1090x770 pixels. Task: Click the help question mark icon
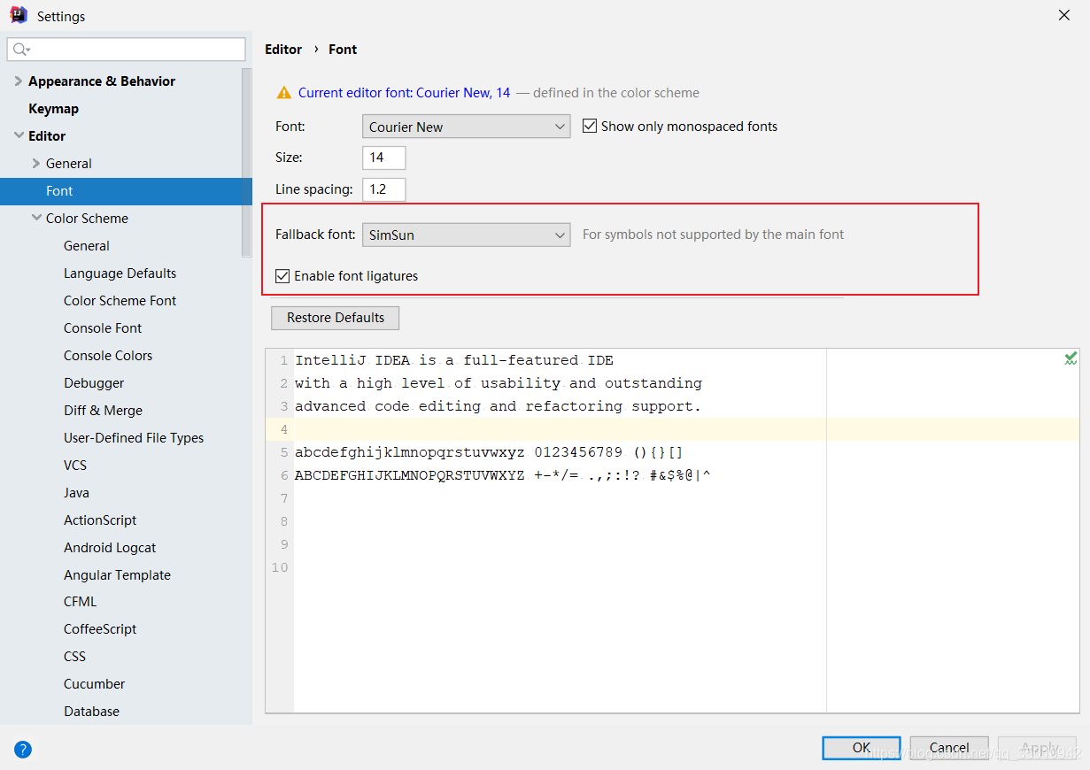click(23, 750)
